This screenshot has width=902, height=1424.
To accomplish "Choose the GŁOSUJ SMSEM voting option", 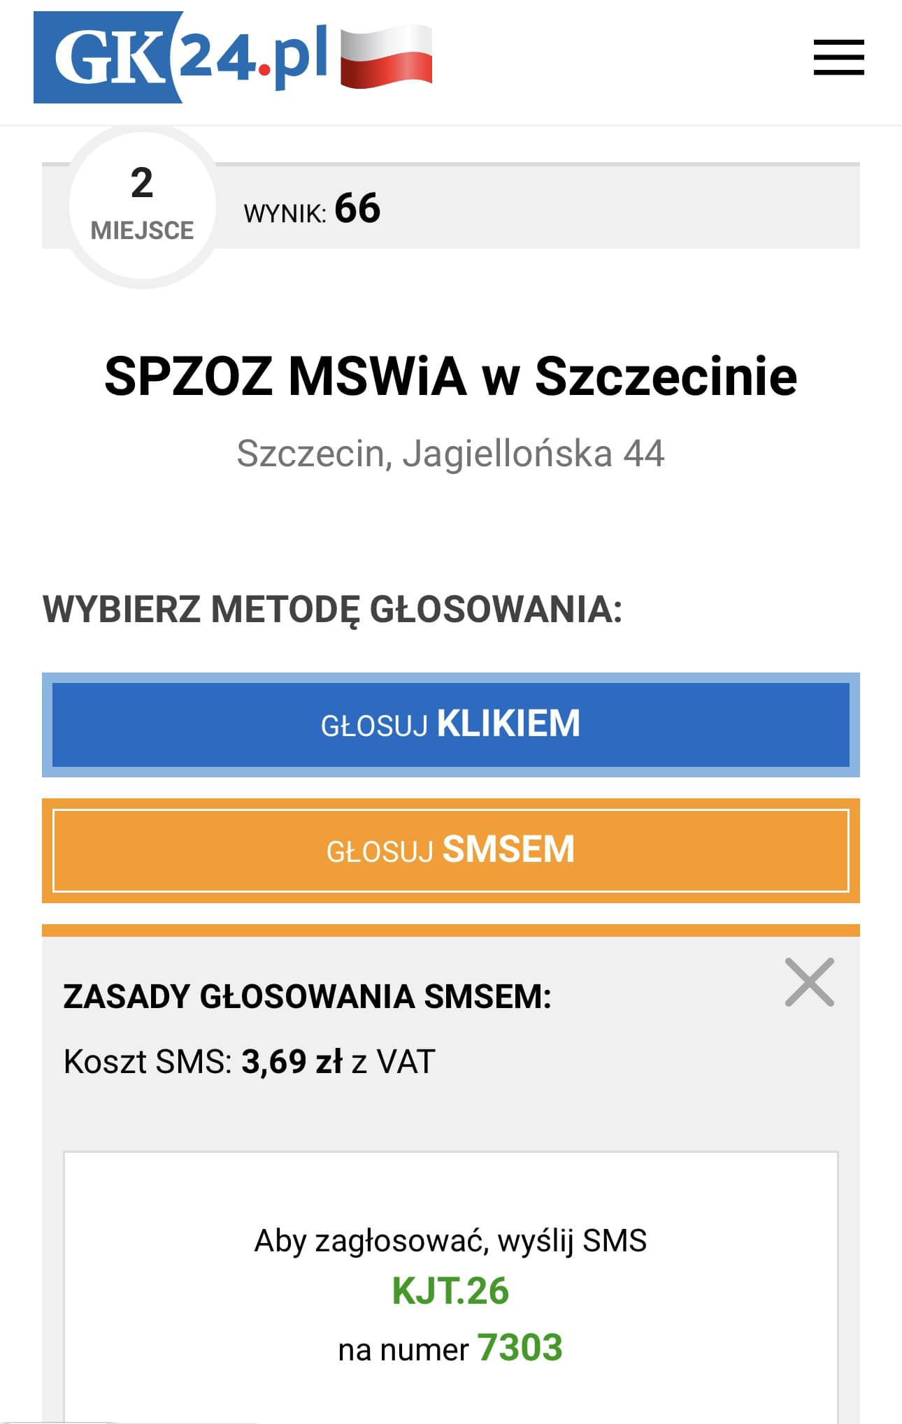I will coord(450,850).
